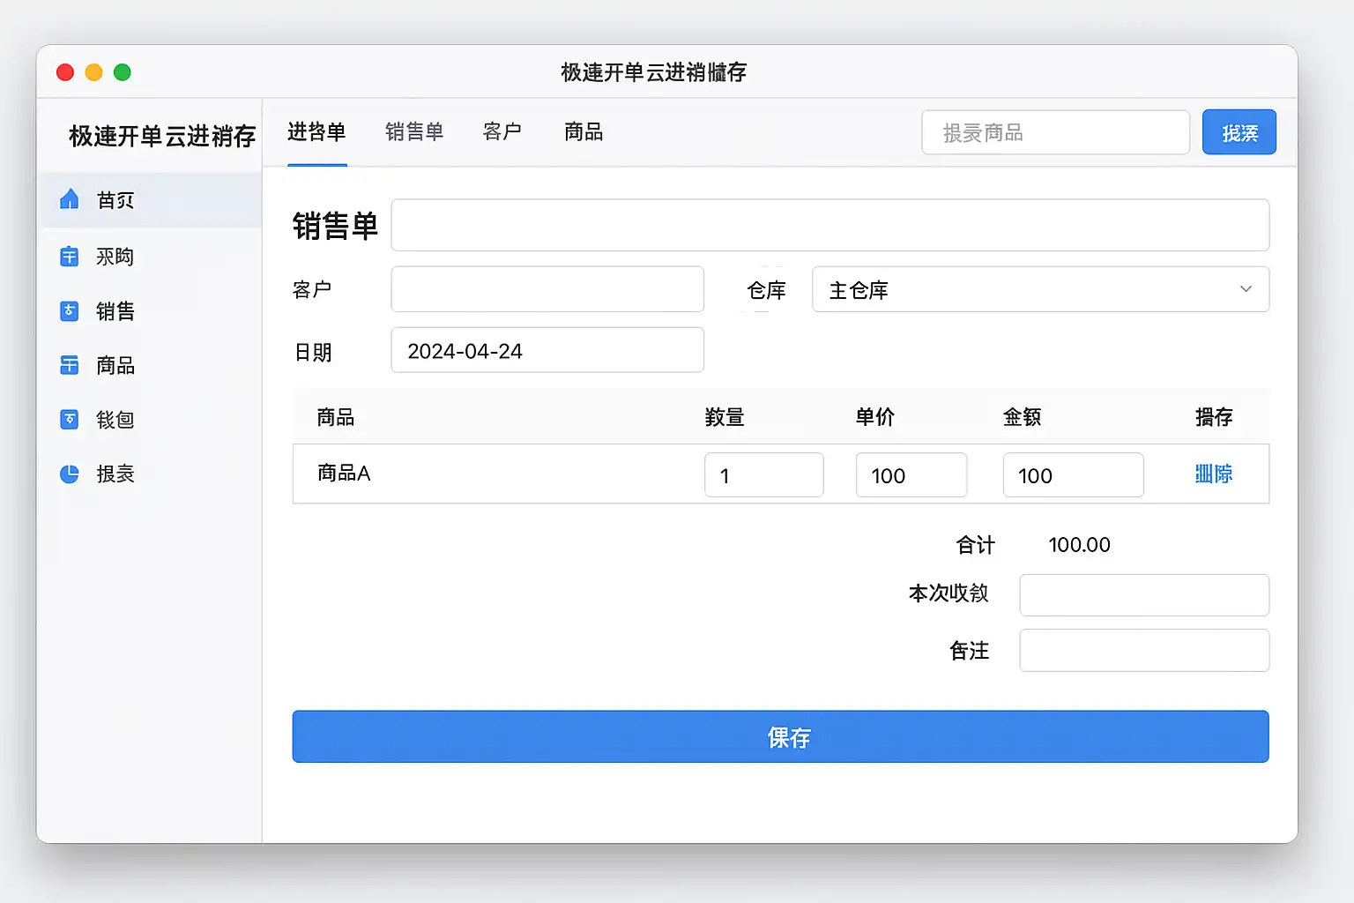Click the quantity field for 商品A

[763, 475]
